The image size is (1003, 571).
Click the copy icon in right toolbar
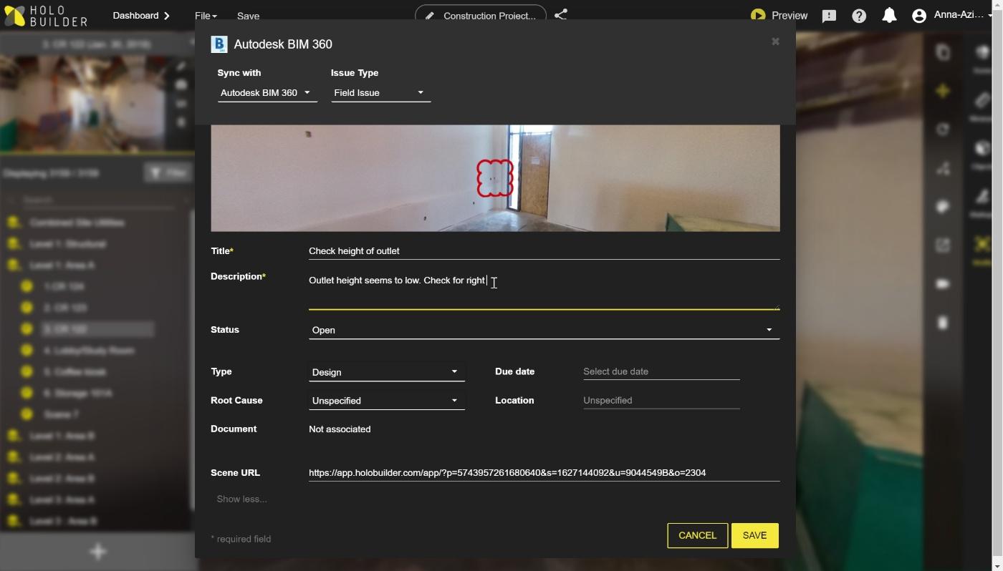pyautogui.click(x=943, y=52)
